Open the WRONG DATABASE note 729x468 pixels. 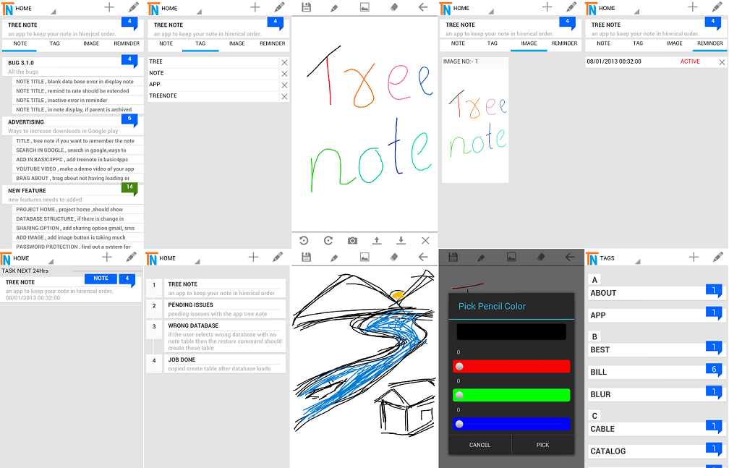(x=225, y=336)
